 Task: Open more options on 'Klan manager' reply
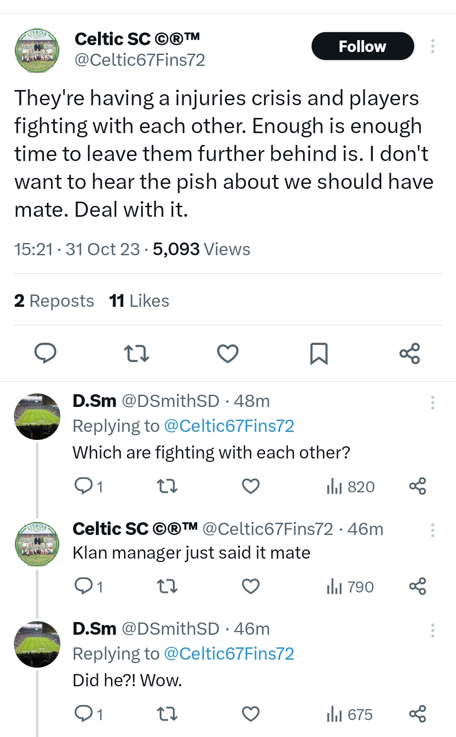click(432, 530)
